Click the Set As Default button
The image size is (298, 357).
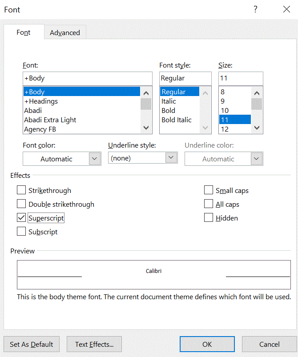click(32, 344)
